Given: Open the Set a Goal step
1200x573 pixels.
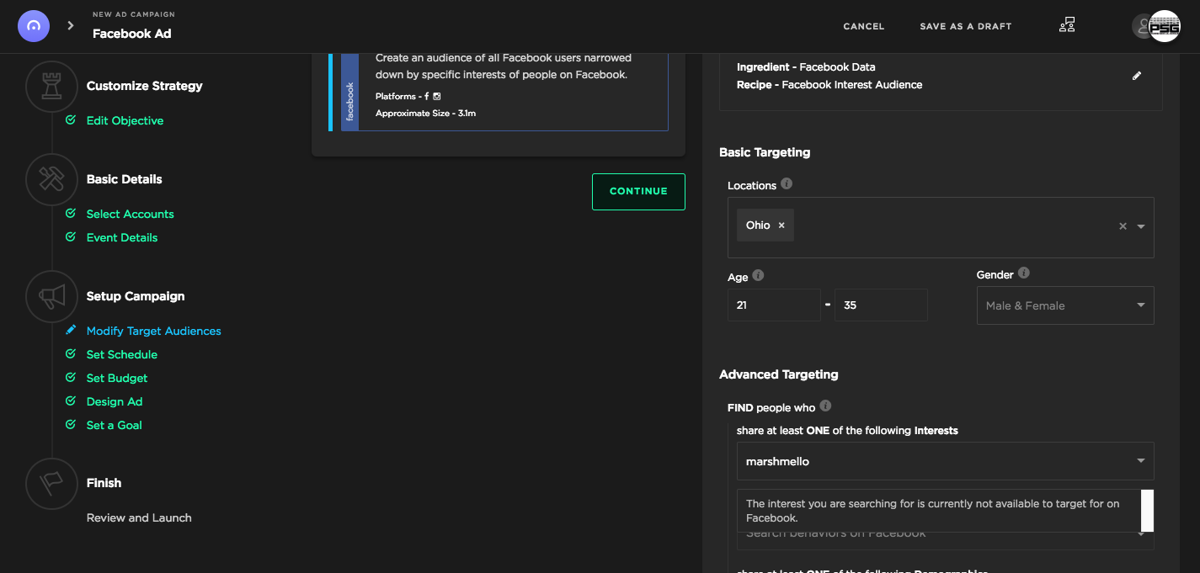Looking at the screenshot, I should click(x=115, y=425).
